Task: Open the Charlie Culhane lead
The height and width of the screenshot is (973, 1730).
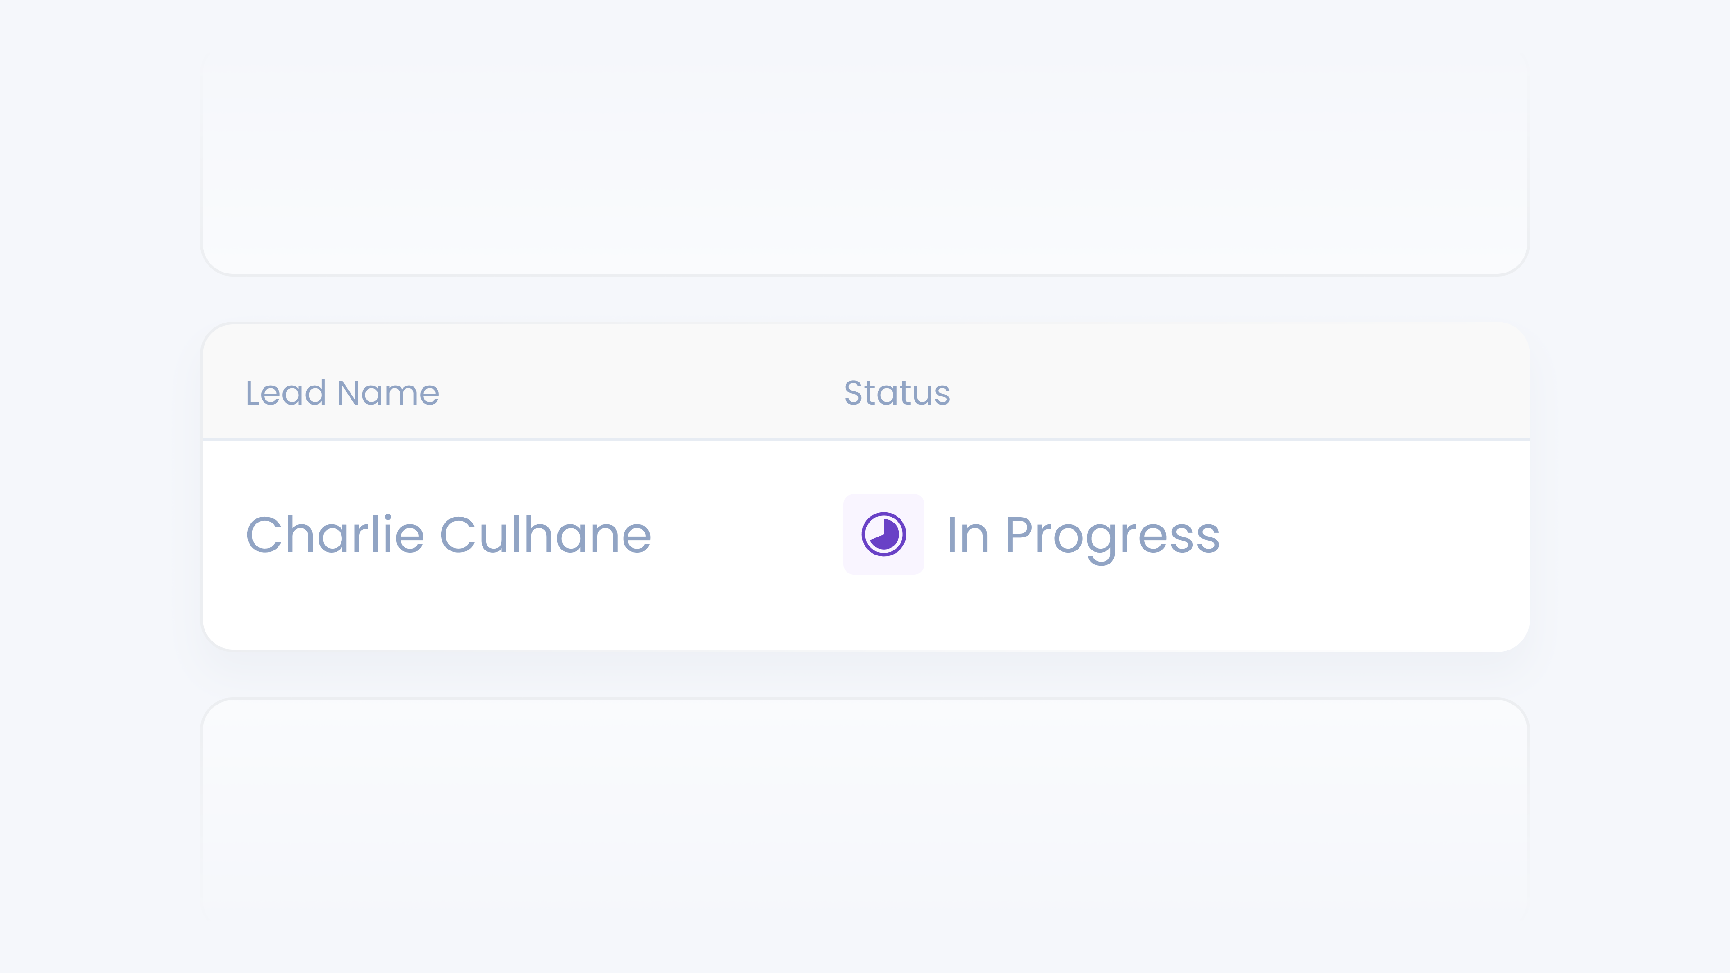Action: click(449, 535)
